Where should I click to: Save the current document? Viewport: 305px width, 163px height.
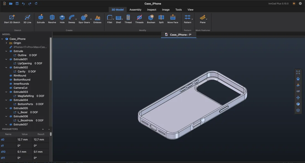(x=17, y=4)
